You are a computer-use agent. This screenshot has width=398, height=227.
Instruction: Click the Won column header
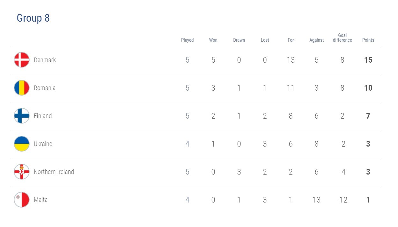click(x=213, y=40)
